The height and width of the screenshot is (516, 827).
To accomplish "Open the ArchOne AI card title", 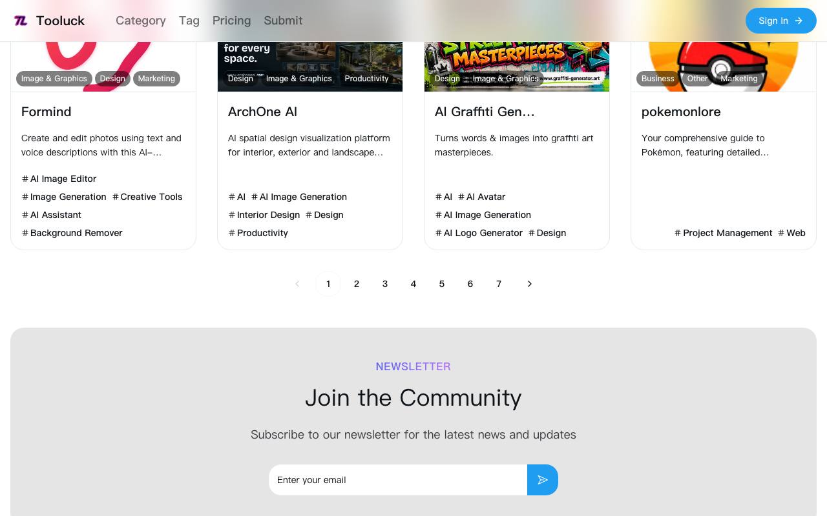I will [262, 112].
